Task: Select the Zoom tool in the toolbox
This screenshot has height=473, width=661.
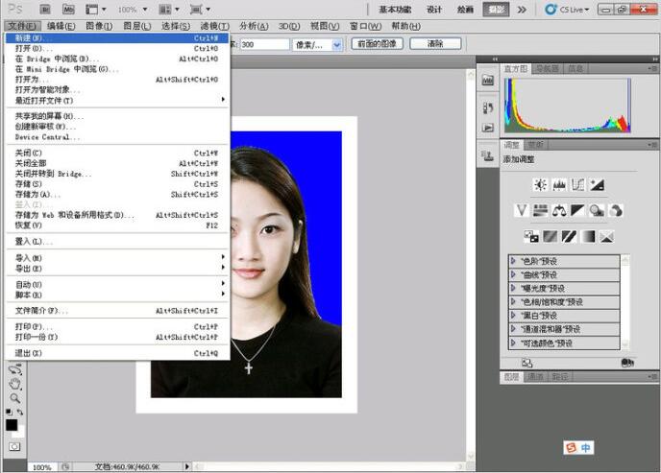Action: point(14,397)
